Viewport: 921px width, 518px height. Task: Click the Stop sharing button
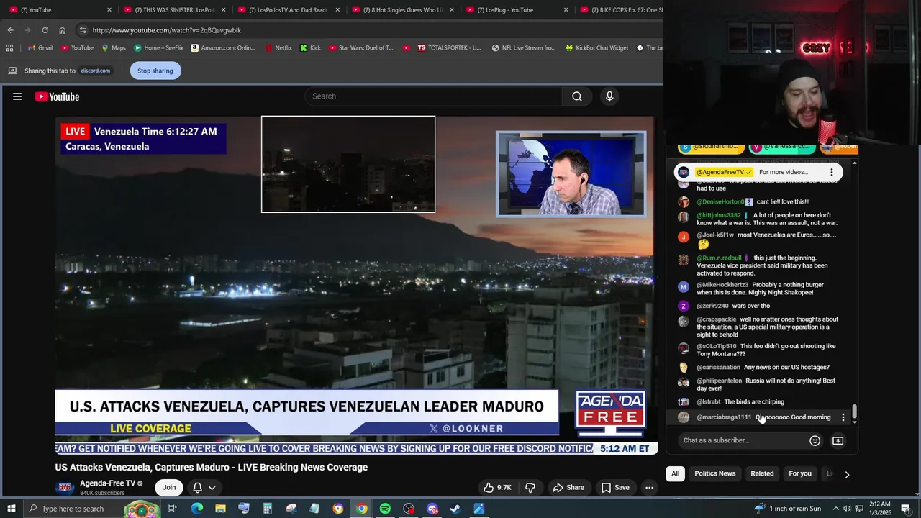[x=155, y=71]
